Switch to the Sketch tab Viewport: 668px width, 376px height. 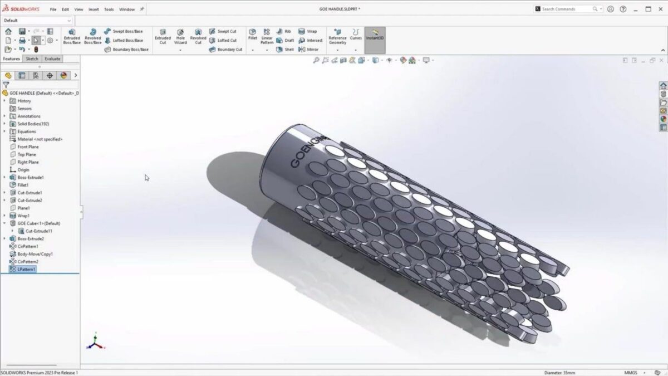[x=32, y=58]
